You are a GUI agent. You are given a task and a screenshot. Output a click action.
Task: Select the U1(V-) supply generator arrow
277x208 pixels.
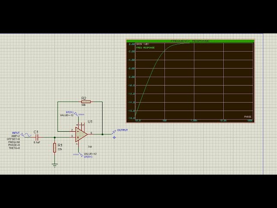coord(76,114)
